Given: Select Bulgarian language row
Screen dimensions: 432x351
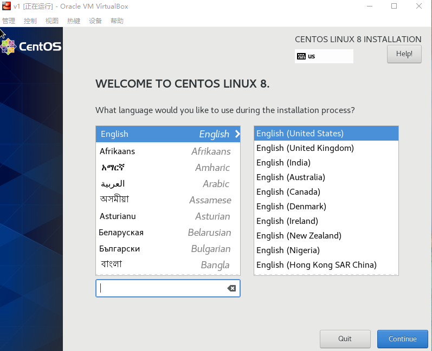Looking at the screenshot, I should point(168,248).
